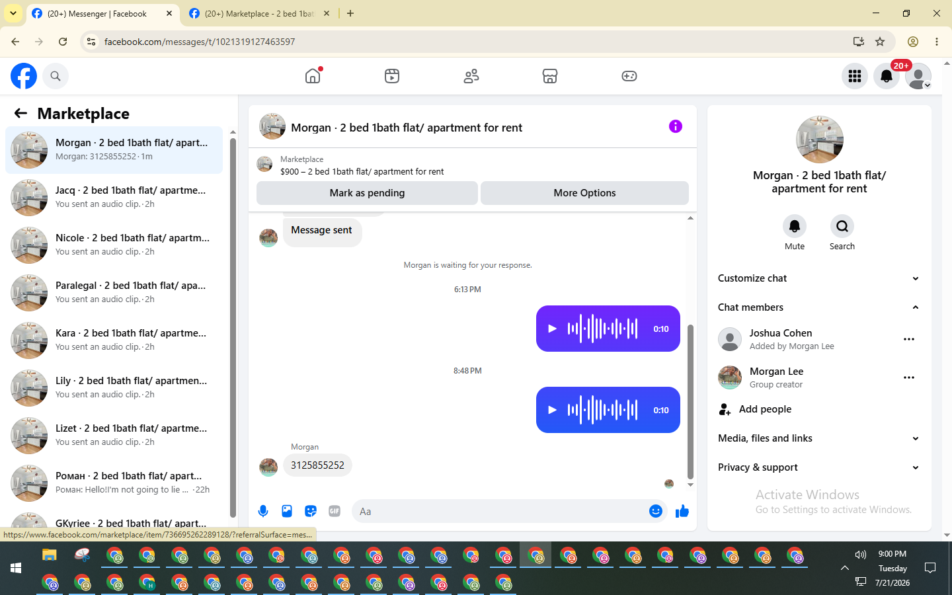952x595 pixels.
Task: Attach a photo file icon
Action: 287,511
